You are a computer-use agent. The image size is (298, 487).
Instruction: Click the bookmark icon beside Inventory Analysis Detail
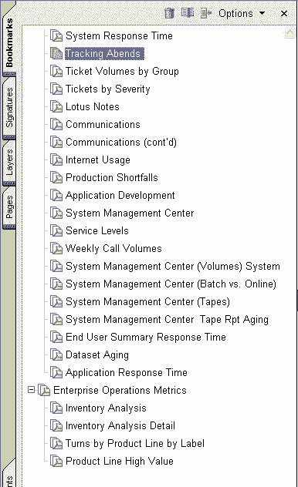point(56,425)
